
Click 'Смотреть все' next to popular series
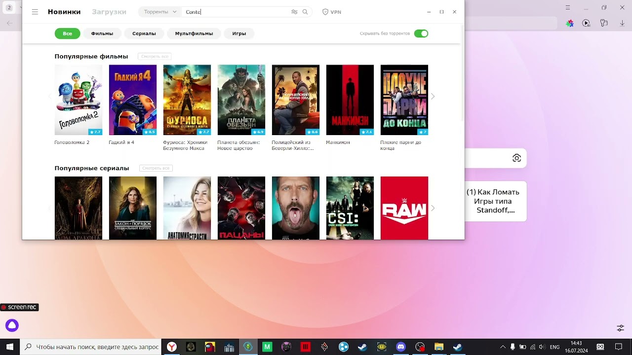156,168
